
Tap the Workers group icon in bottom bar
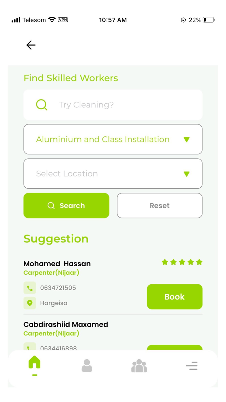click(x=139, y=365)
